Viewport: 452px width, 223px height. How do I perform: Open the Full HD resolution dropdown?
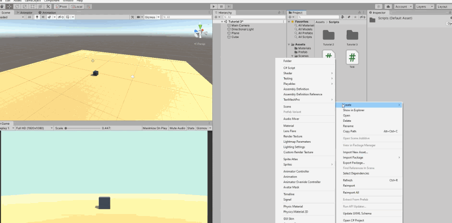34,128
